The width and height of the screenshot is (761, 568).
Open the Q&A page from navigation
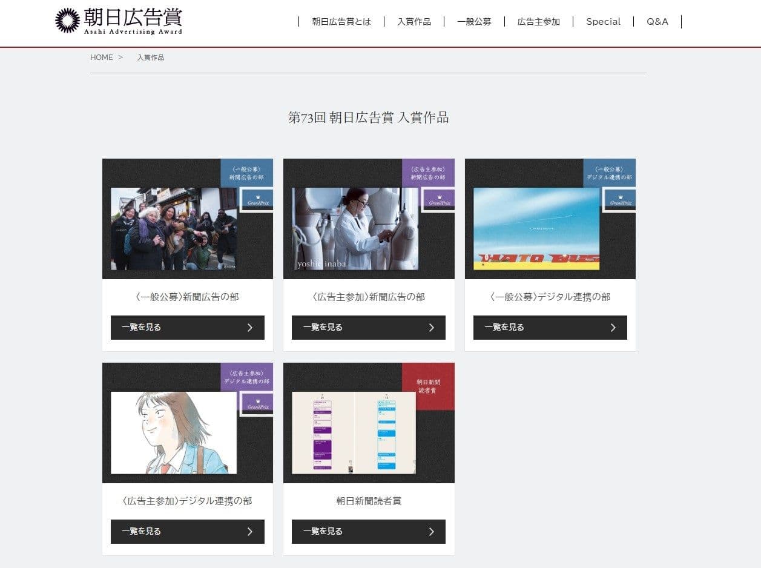click(x=657, y=22)
